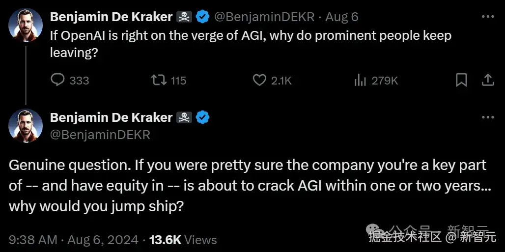Like the tweet with the heart icon

pyautogui.click(x=259, y=80)
